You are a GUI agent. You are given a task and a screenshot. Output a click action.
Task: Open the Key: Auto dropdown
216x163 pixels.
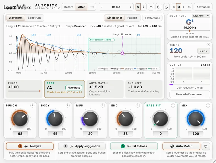pos(201,16)
